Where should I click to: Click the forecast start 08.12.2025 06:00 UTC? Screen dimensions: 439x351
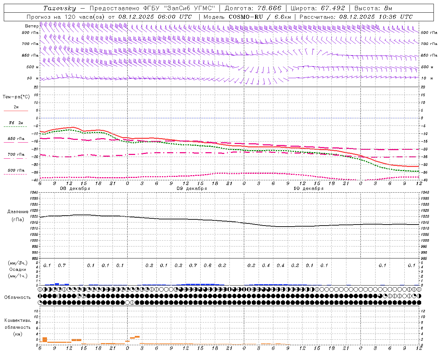click(x=155, y=17)
